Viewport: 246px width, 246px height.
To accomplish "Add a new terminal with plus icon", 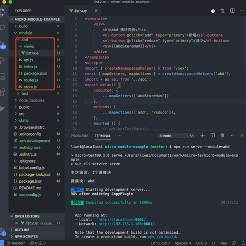I will coord(203,135).
